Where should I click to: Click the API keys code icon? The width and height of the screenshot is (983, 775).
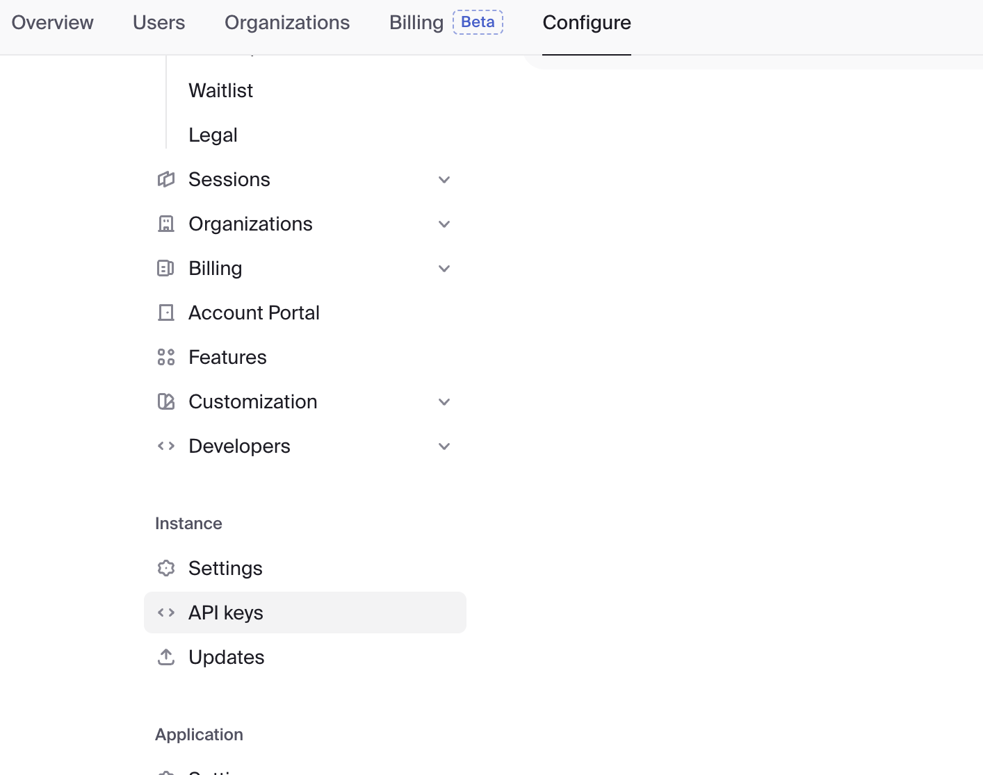coord(166,612)
